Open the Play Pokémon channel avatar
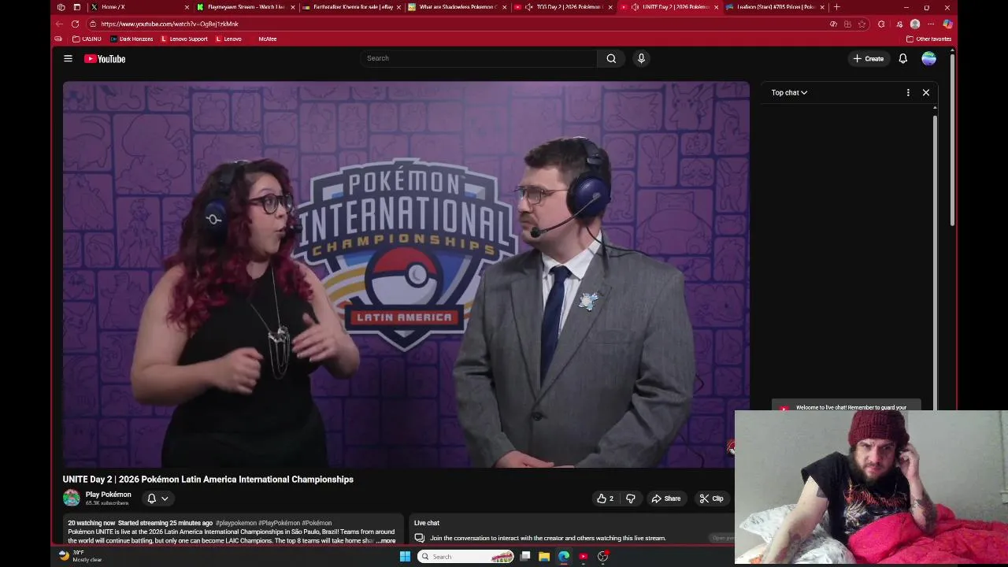Image resolution: width=1008 pixels, height=567 pixels. pyautogui.click(x=72, y=498)
